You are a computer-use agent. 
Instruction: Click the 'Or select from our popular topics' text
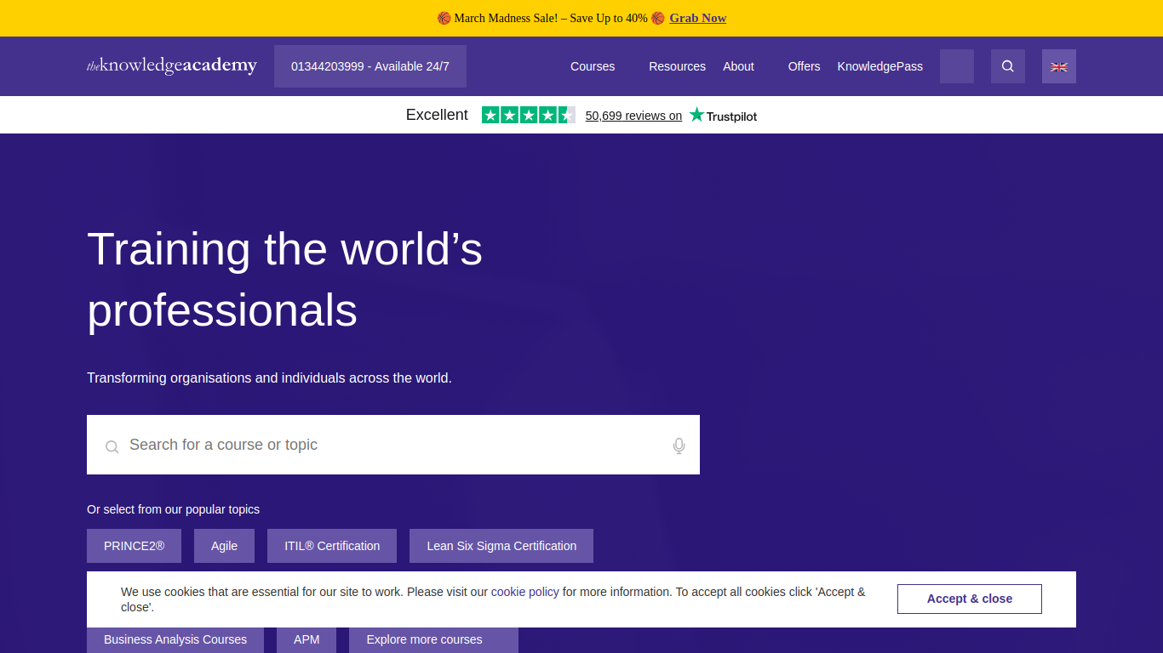point(173,509)
